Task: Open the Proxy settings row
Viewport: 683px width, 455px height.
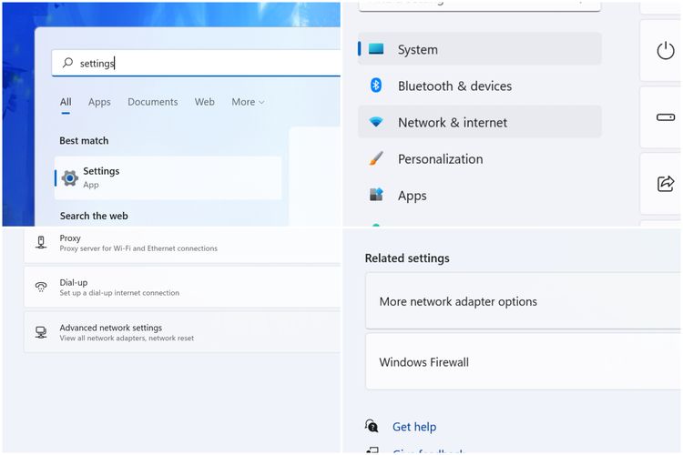Action: tap(182, 244)
